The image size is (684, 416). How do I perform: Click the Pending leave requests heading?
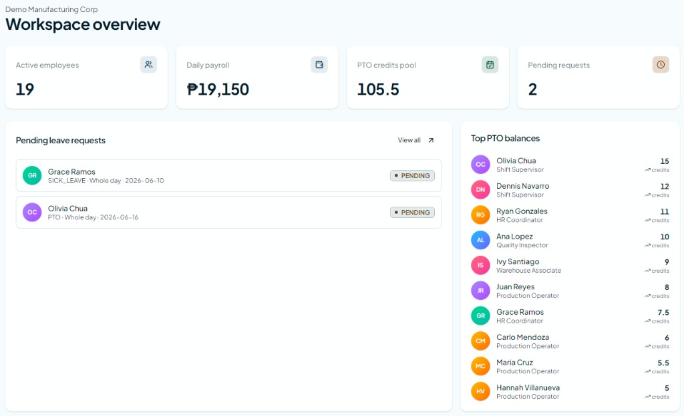tap(61, 141)
